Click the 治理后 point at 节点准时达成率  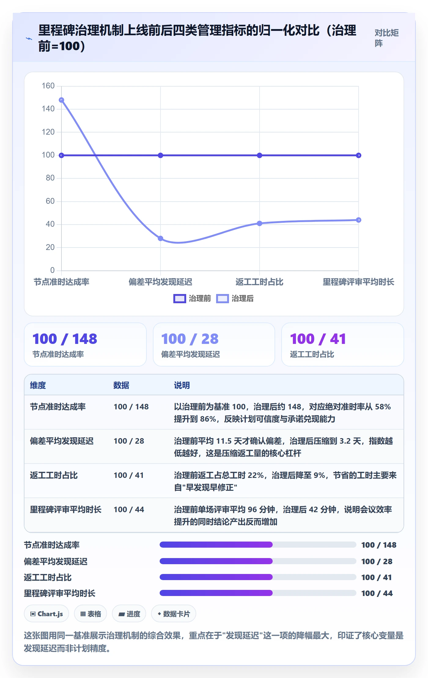[x=61, y=100]
